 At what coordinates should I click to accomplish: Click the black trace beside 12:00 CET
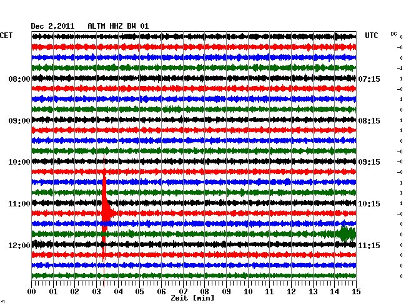194,244
